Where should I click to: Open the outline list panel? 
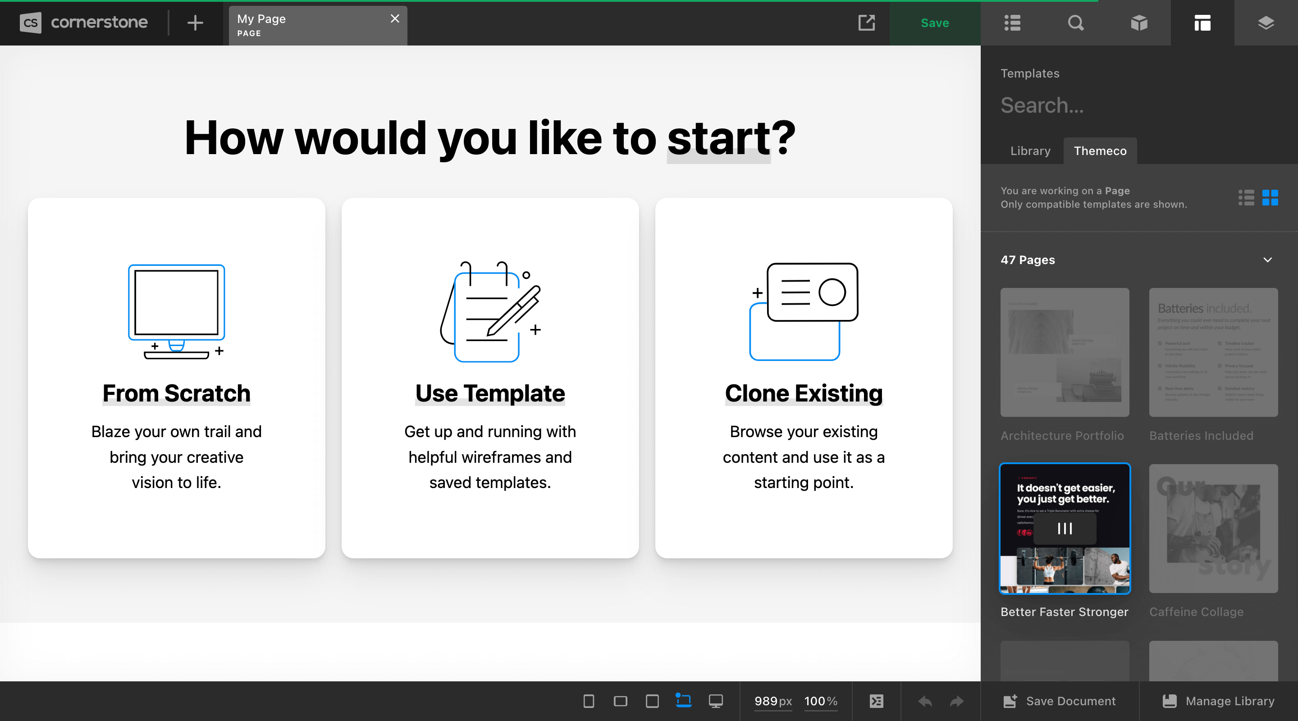[1012, 23]
